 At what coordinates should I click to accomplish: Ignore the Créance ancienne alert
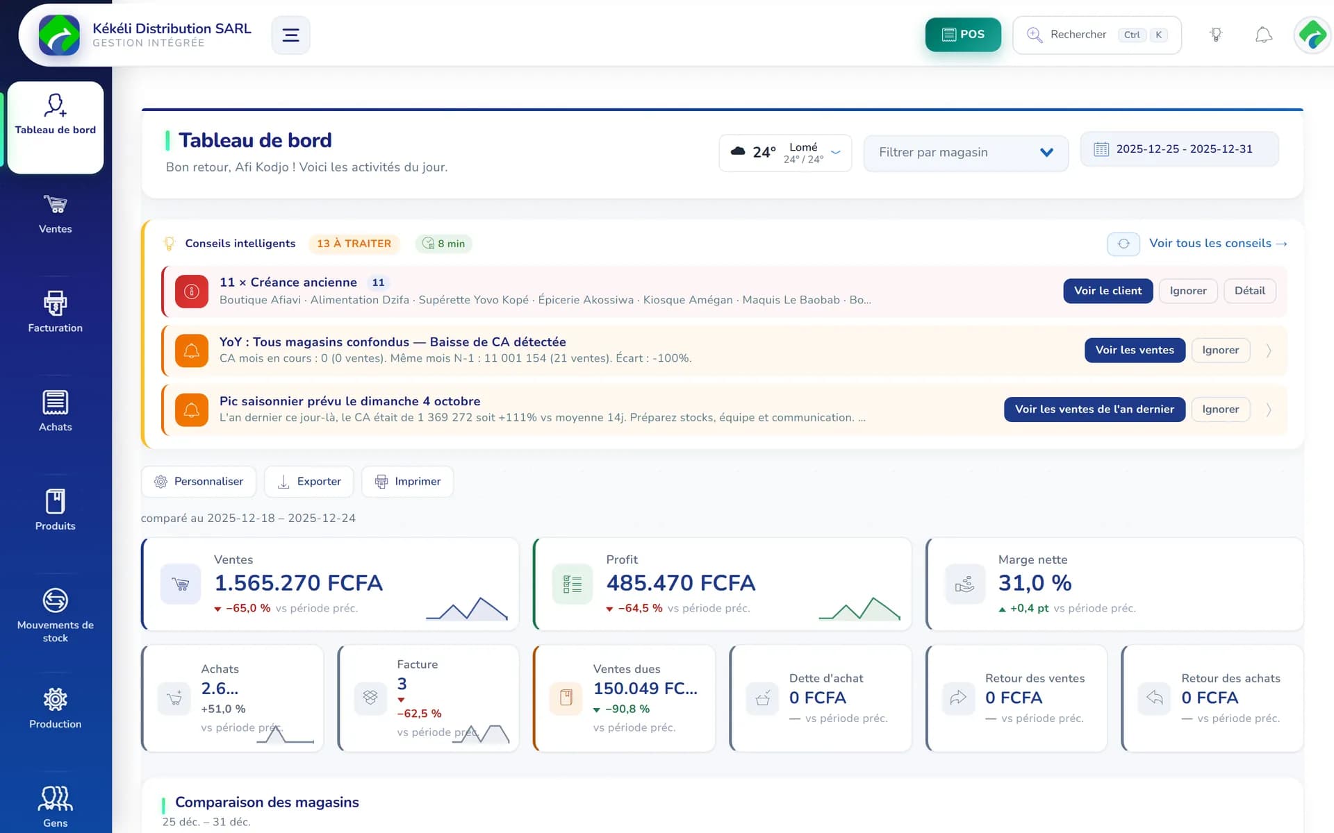click(x=1188, y=291)
